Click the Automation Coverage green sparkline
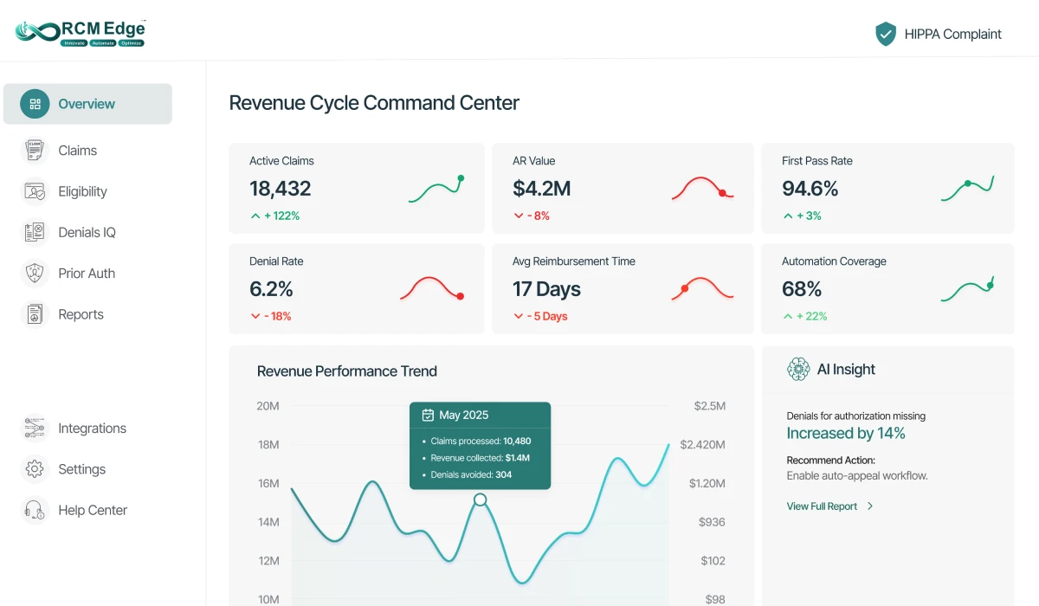Image resolution: width=1039 pixels, height=606 pixels. coord(967,288)
